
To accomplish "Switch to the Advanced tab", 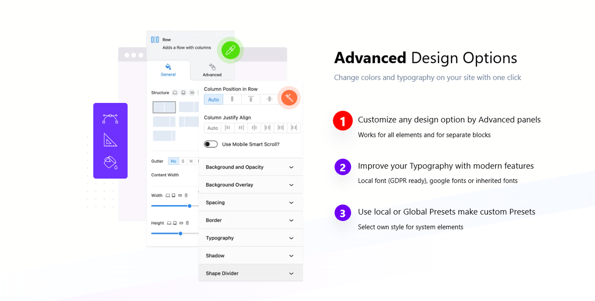I will tap(212, 70).
